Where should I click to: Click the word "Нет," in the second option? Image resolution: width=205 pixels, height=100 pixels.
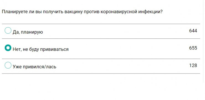click(x=17, y=49)
